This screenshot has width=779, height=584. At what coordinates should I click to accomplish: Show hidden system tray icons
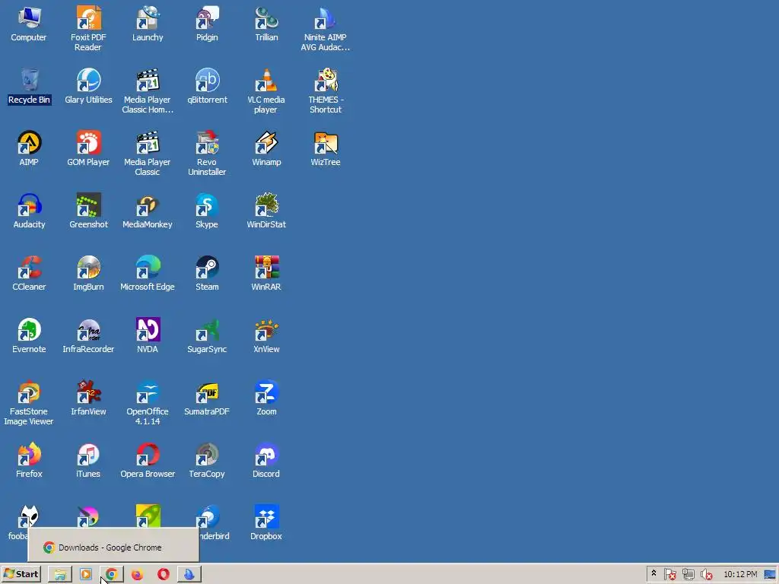click(653, 573)
